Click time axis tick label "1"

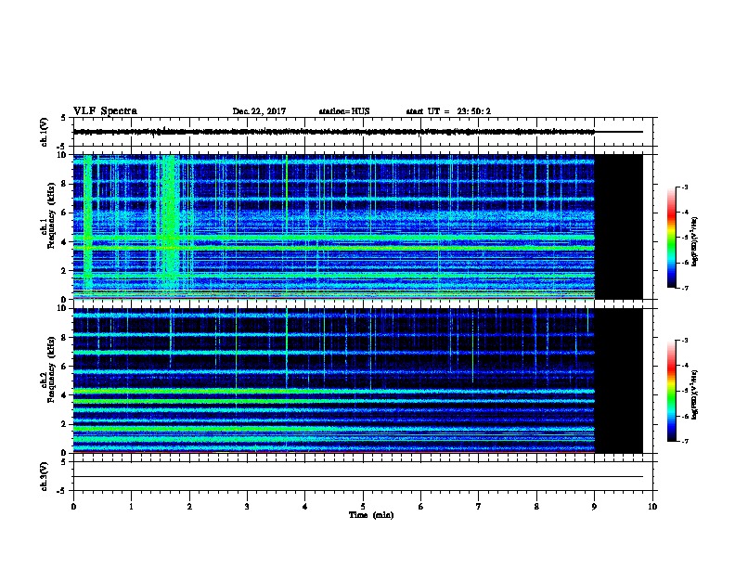tap(131, 506)
